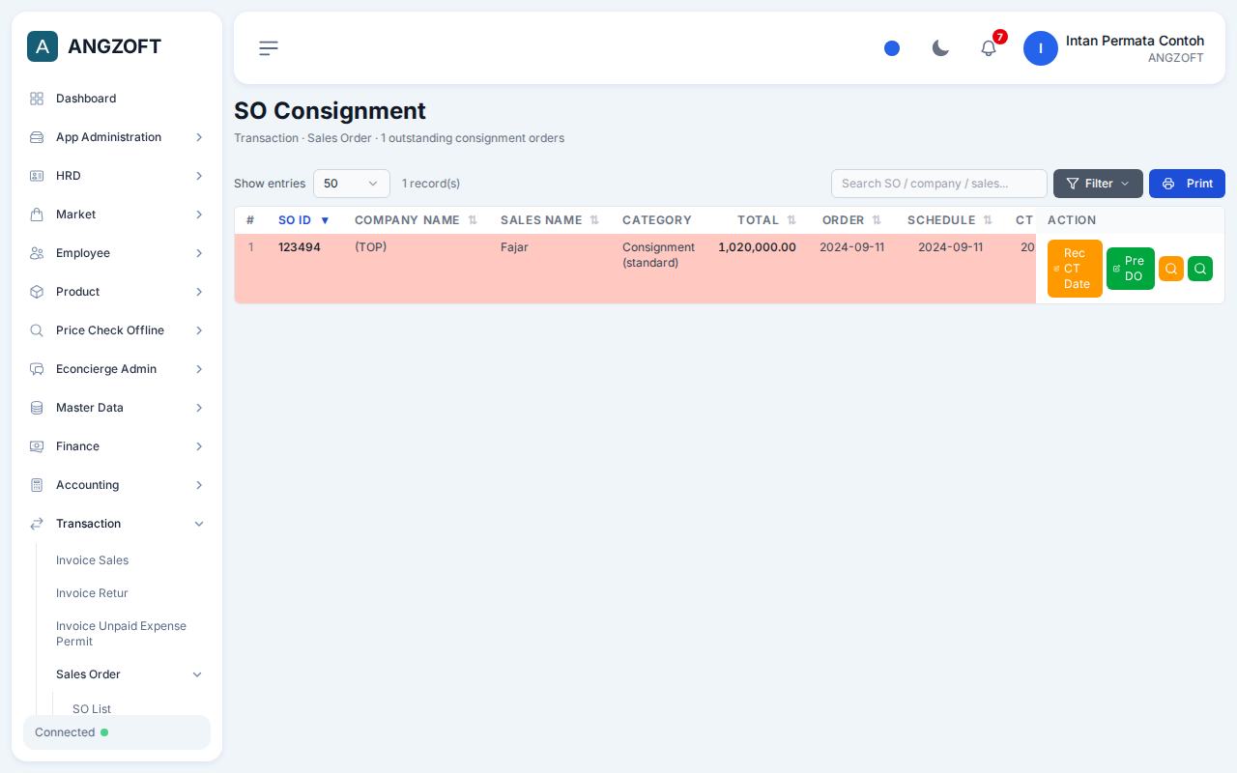Screen dimensions: 1237x773
Task: Click the Print button
Action: 1187,184
